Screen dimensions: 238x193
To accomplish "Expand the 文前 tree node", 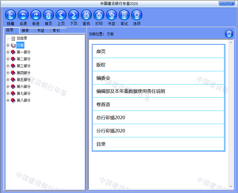I will [x=8, y=45].
